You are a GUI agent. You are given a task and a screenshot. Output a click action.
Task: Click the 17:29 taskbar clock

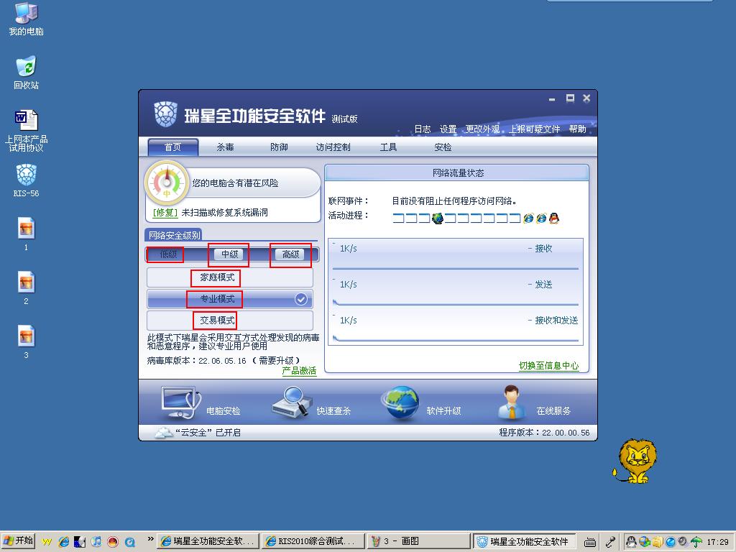coord(718,542)
